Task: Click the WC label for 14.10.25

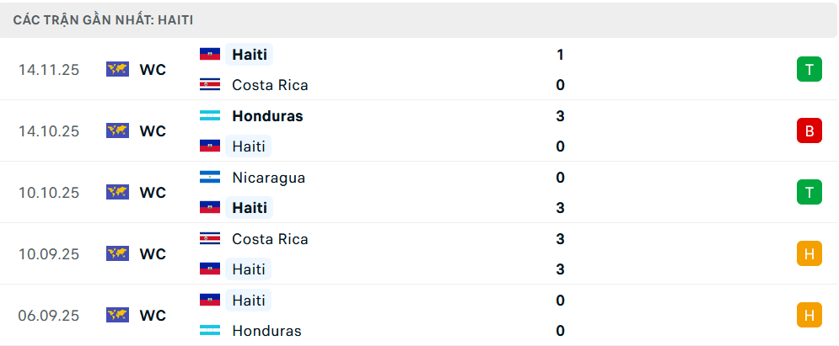Action: tap(153, 131)
